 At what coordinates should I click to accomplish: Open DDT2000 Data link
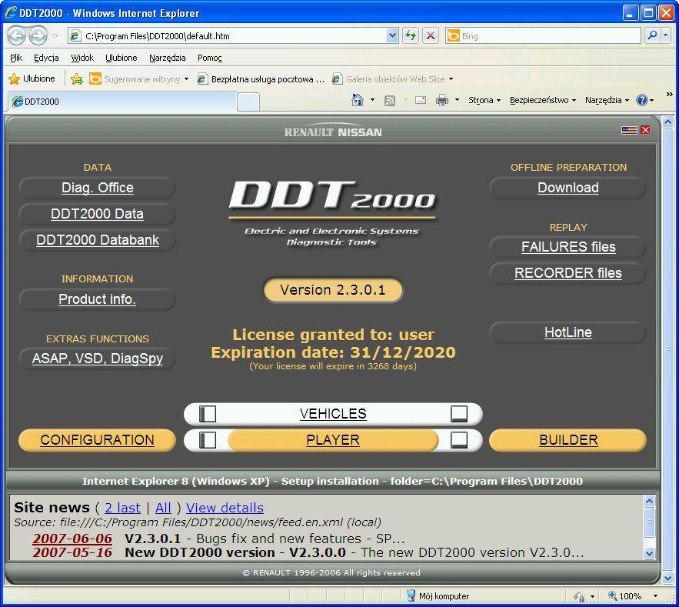click(98, 214)
